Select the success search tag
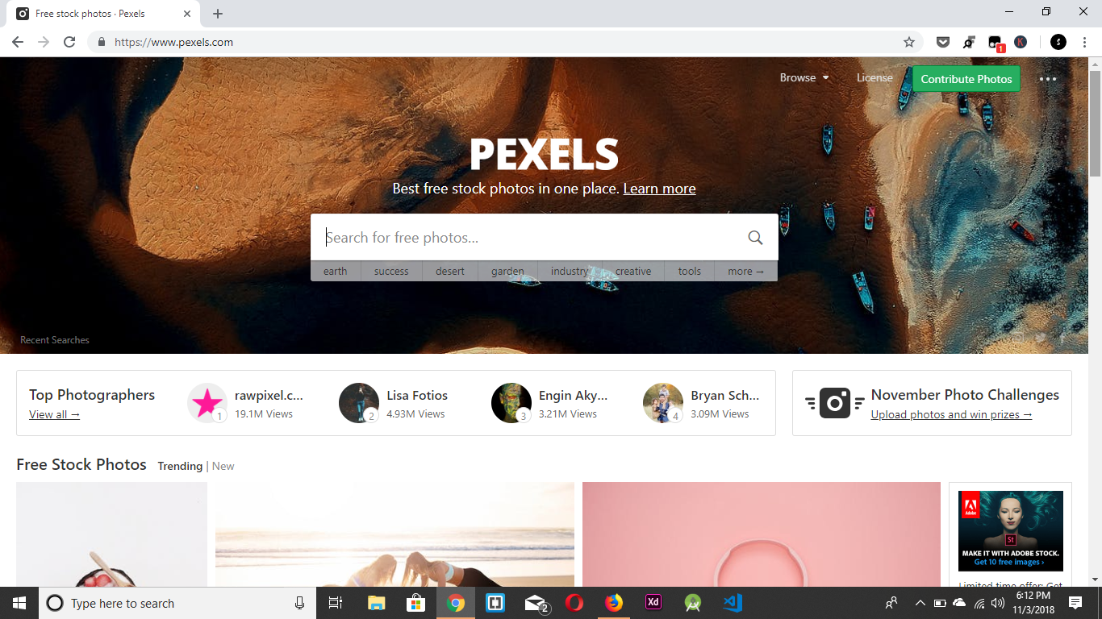1102x619 pixels. tap(391, 271)
